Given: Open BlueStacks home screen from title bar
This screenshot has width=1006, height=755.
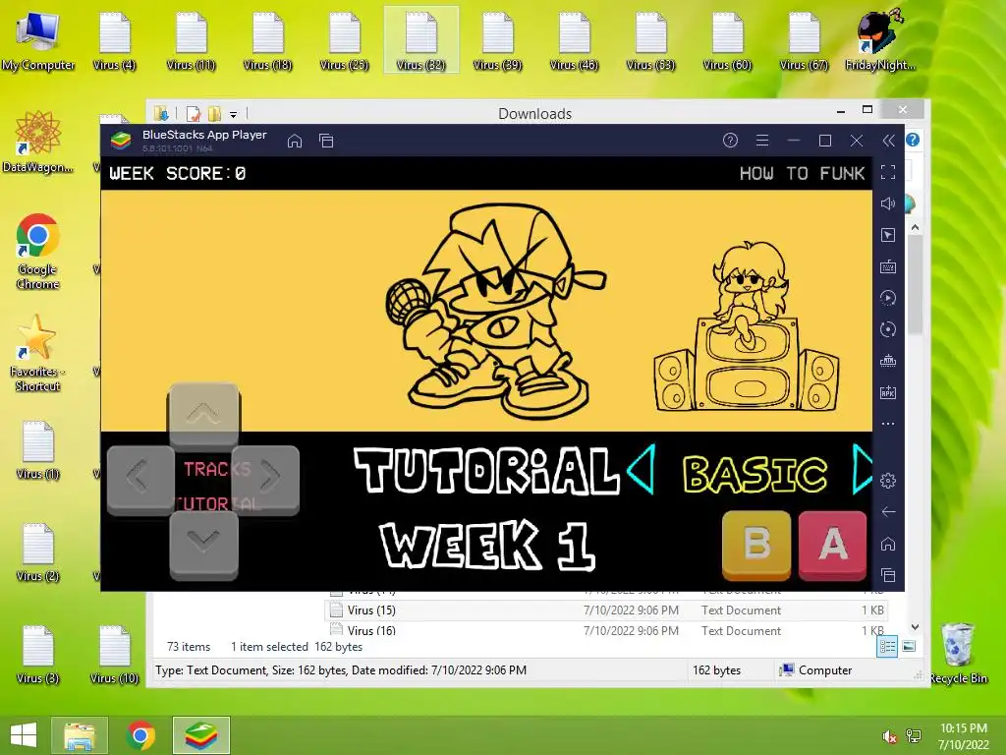Looking at the screenshot, I should click(295, 141).
